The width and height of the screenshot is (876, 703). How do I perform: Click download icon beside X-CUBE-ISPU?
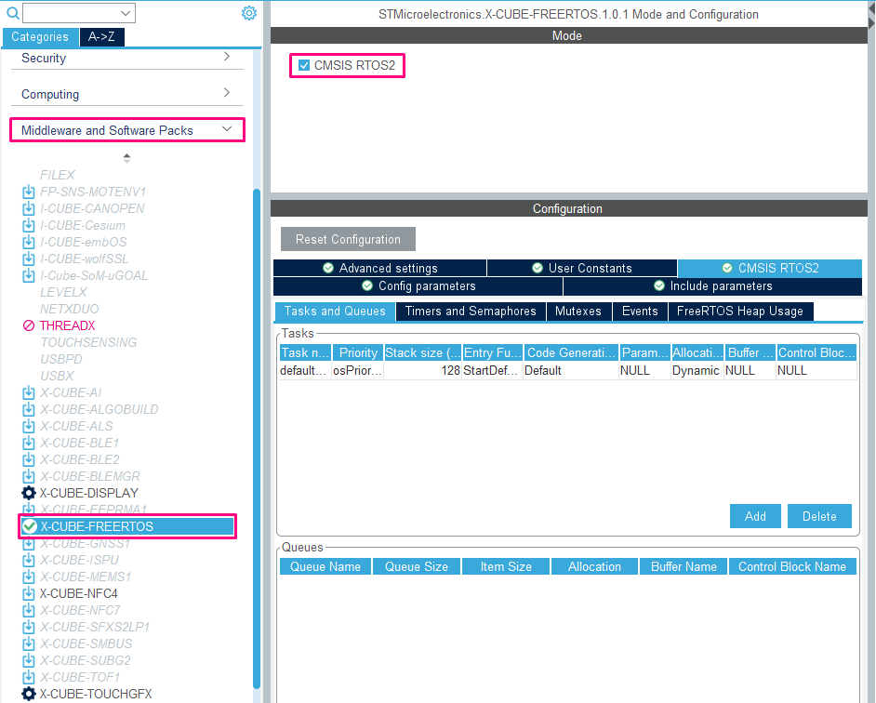coord(29,560)
